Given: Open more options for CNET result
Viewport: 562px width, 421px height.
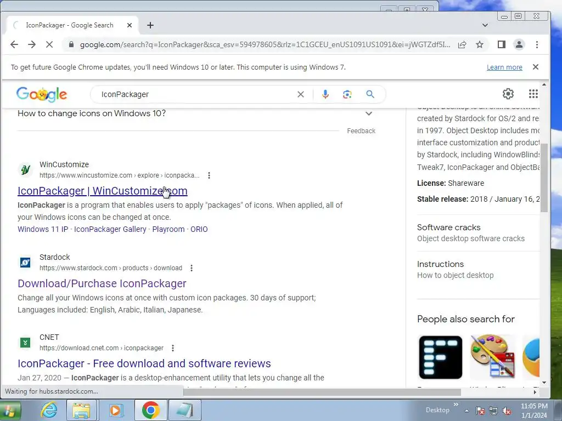Looking at the screenshot, I should point(173,348).
